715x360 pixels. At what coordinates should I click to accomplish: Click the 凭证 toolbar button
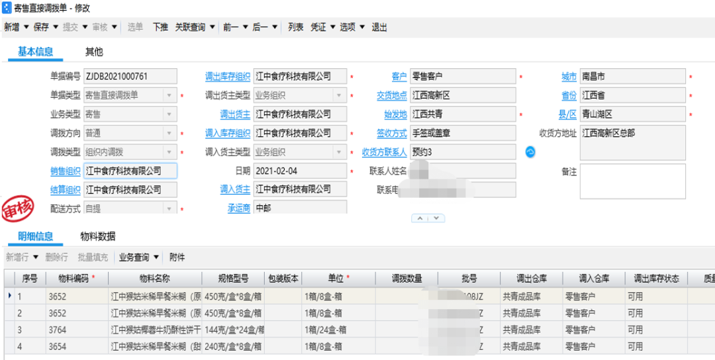click(x=318, y=27)
